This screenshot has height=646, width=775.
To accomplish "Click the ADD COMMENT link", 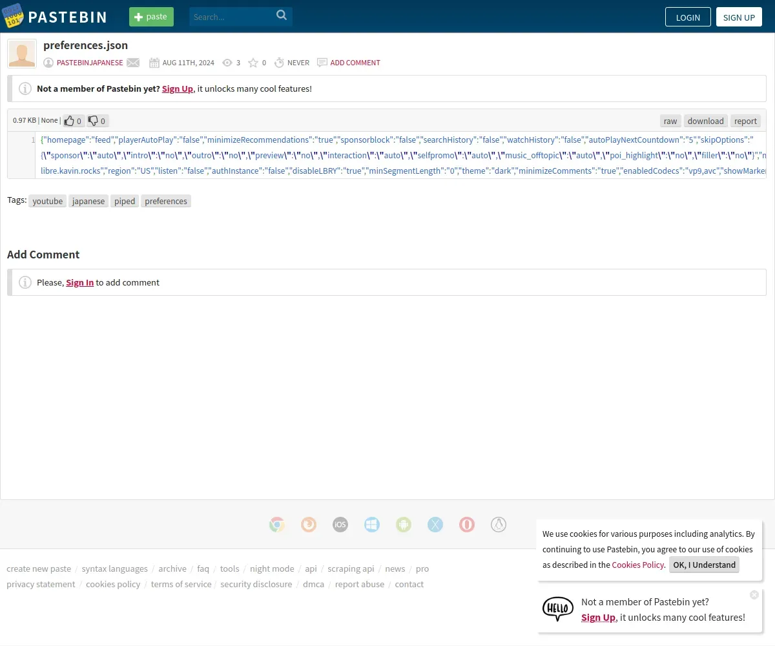I will tap(355, 63).
